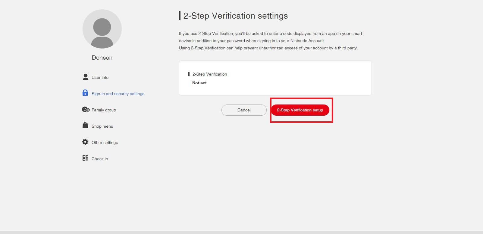
Task: Select Sign-in and security settings
Action: [x=118, y=94]
